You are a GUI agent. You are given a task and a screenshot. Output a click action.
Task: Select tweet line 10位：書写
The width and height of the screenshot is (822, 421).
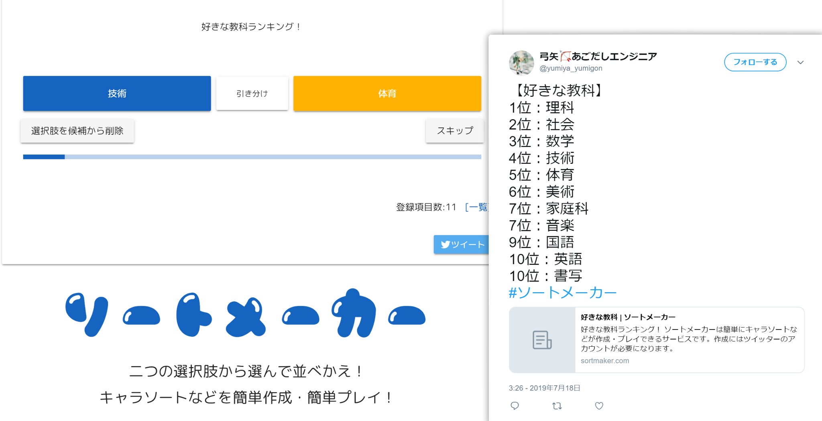[x=545, y=276]
